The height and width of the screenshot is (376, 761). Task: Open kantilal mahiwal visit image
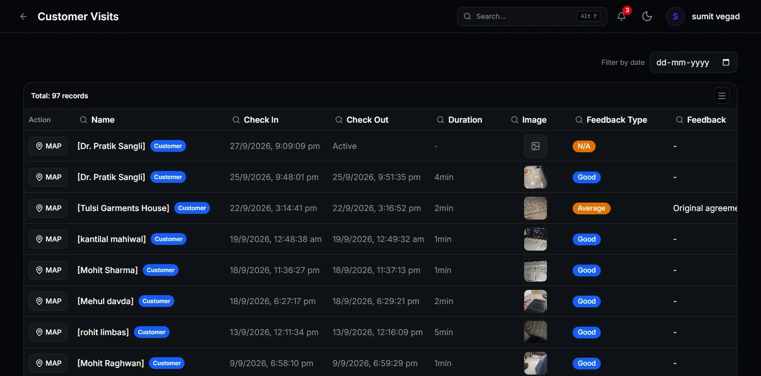point(536,239)
